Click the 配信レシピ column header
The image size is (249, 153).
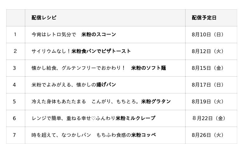[x=44, y=18]
